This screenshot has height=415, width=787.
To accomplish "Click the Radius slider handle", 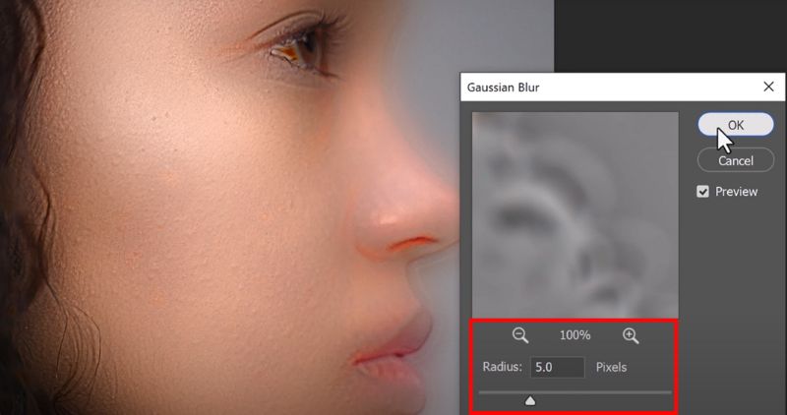I will (530, 400).
